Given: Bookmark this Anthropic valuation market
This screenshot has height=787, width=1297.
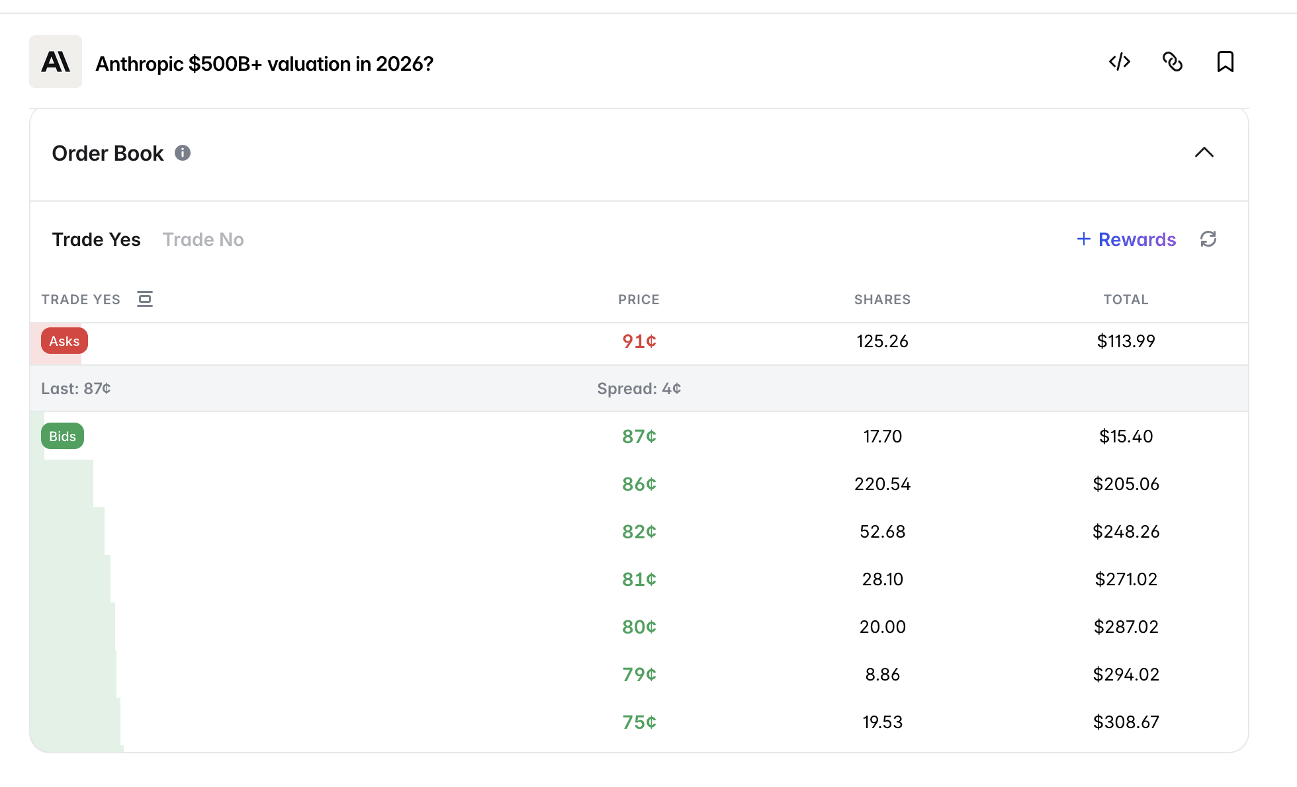Looking at the screenshot, I should pos(1225,62).
